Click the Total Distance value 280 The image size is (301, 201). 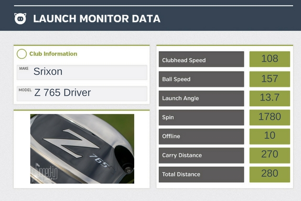270,175
